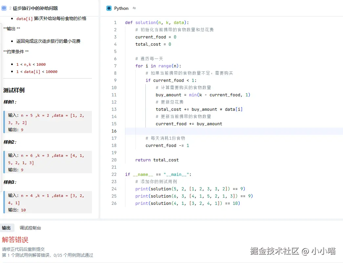
Task: Click the Python language icon
Action: (x=108, y=8)
